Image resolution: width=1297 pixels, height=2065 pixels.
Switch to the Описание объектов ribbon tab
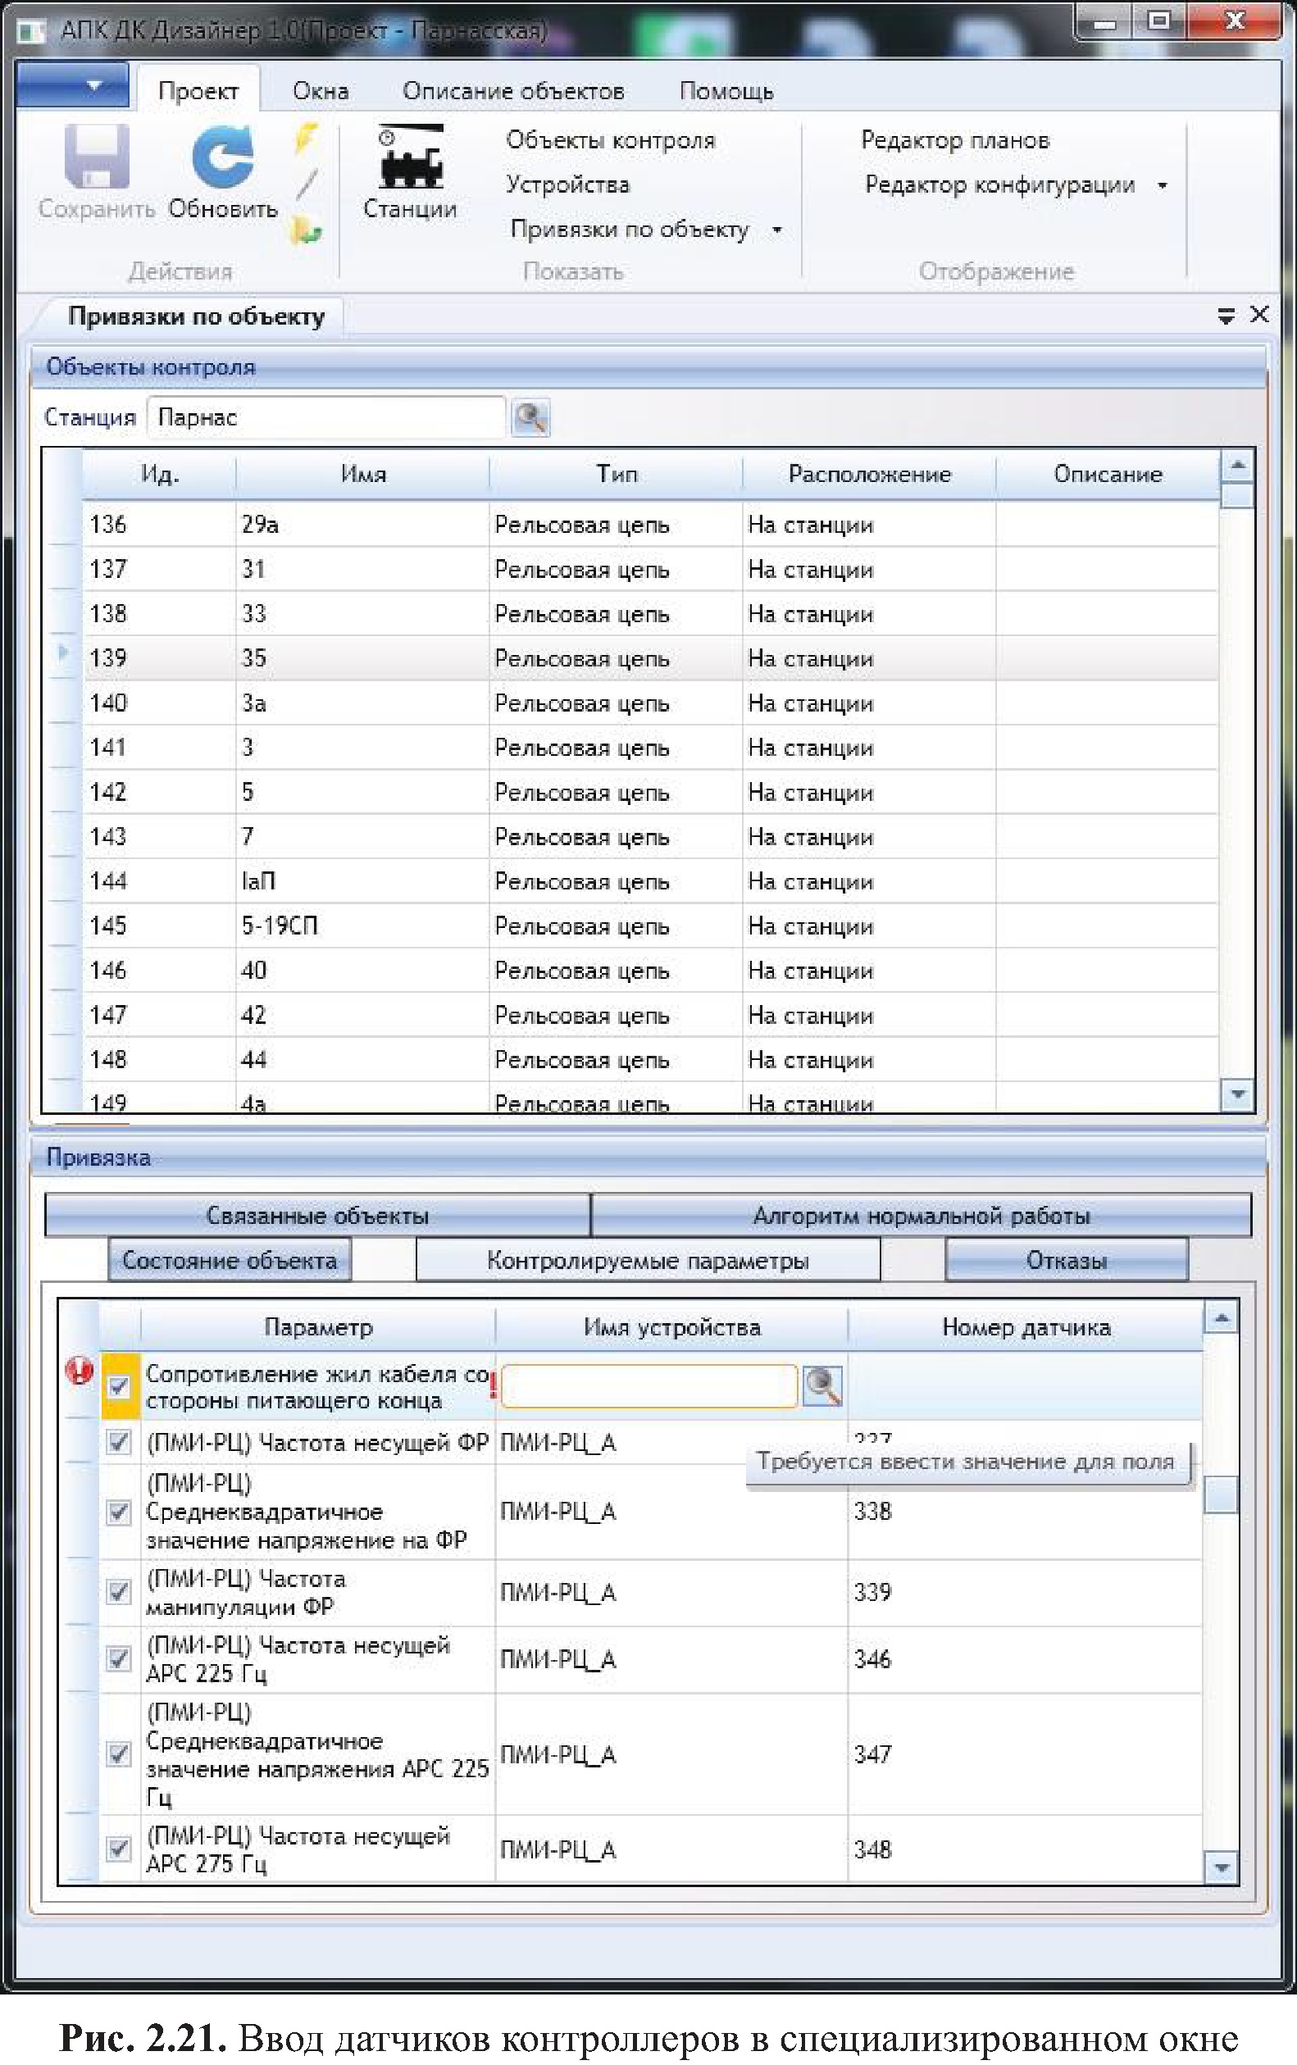[x=513, y=91]
